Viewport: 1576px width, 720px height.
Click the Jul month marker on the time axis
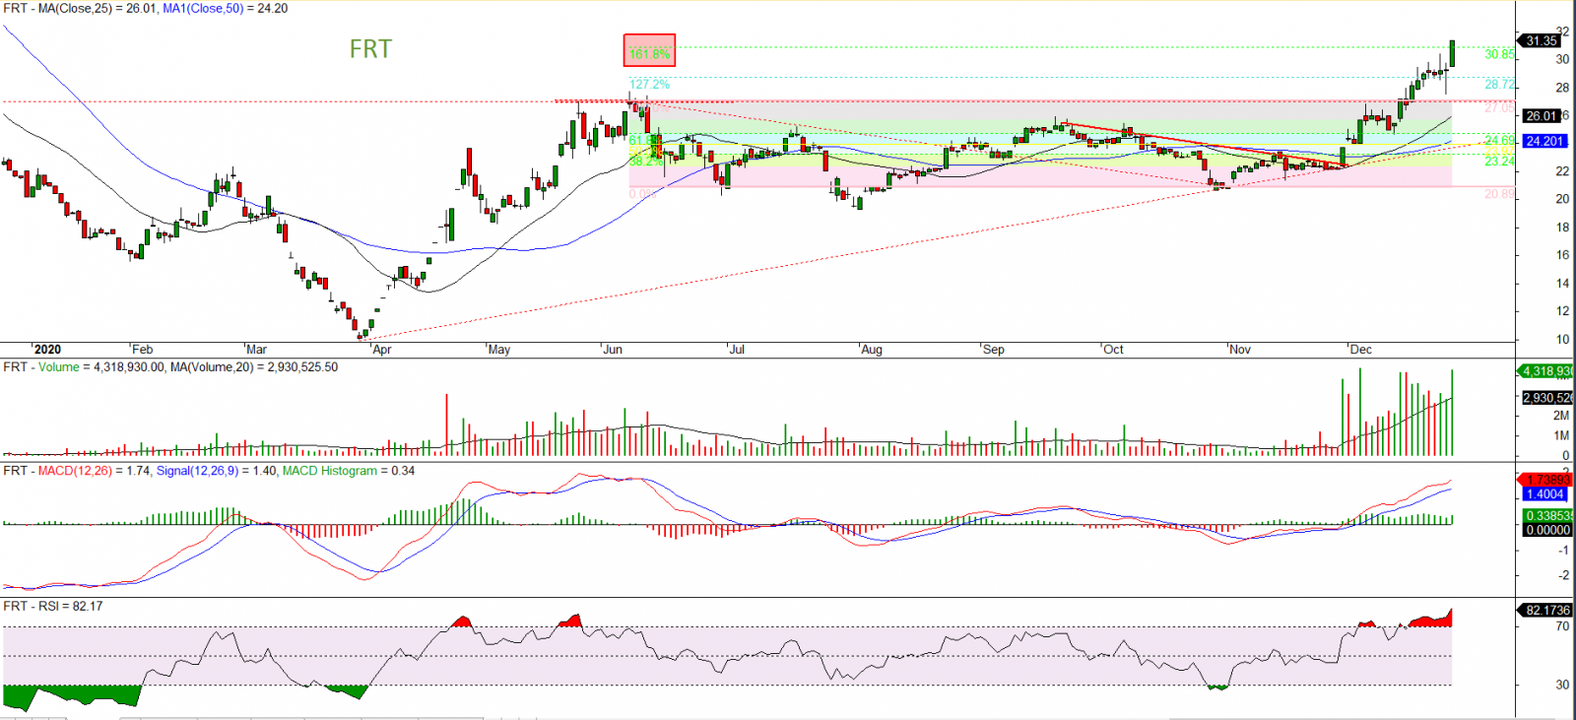click(x=736, y=350)
